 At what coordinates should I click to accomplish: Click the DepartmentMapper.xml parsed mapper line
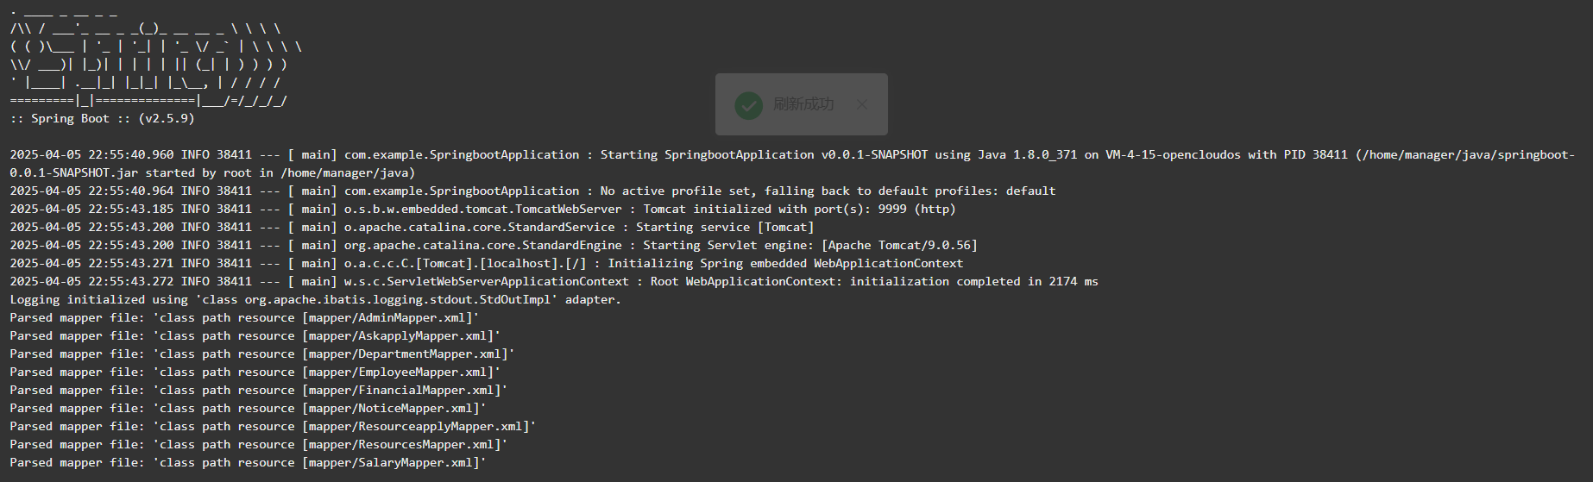pyautogui.click(x=262, y=354)
